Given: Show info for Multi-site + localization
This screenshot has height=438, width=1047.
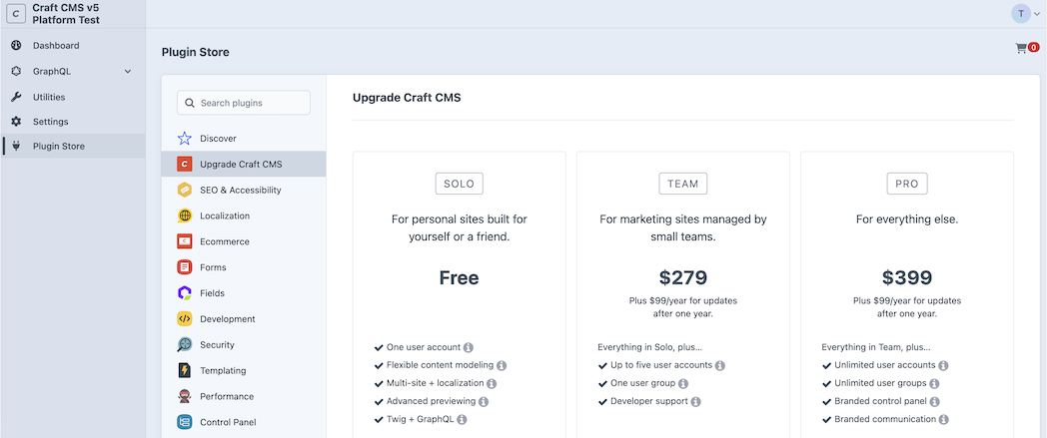Looking at the screenshot, I should pos(492,383).
